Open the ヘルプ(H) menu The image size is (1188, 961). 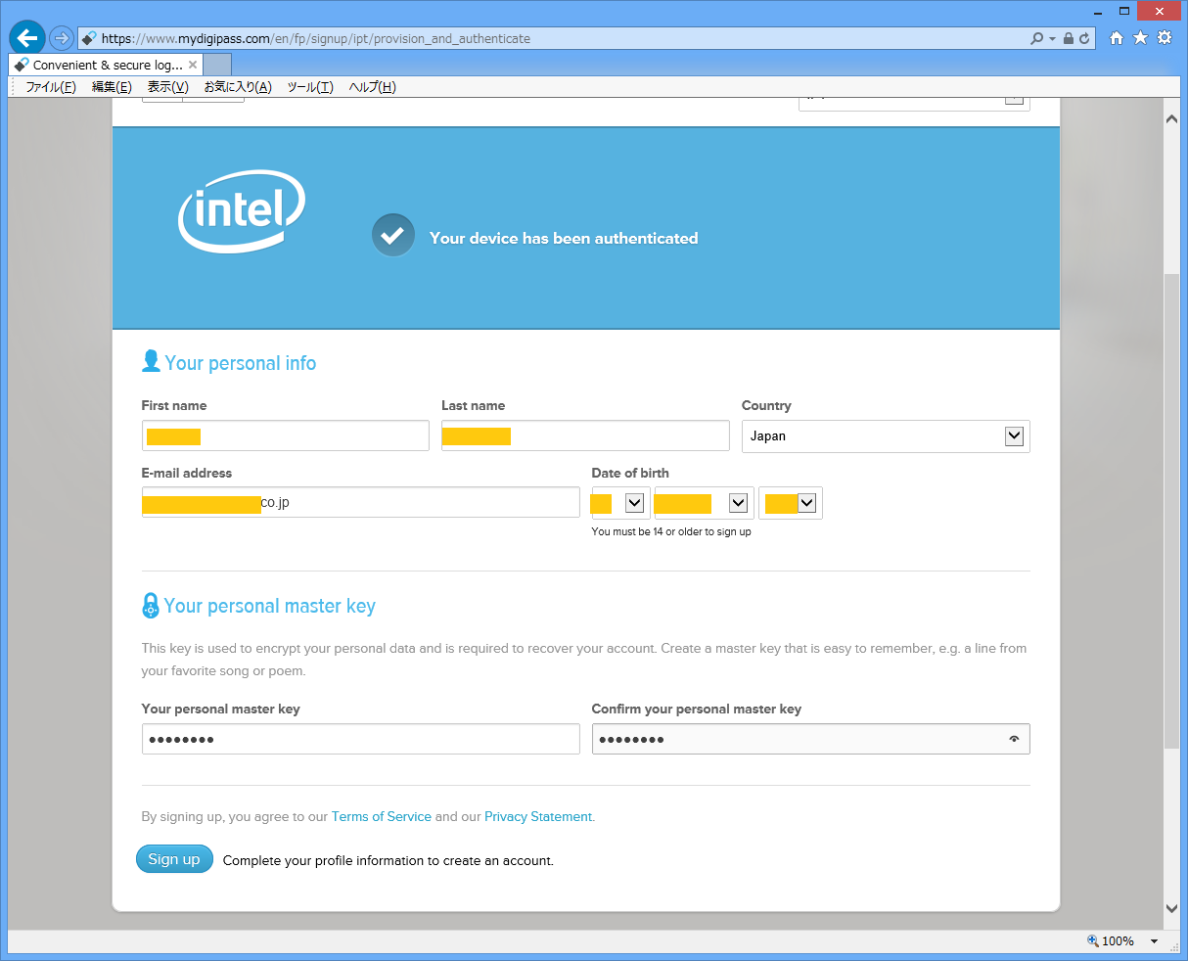point(372,87)
